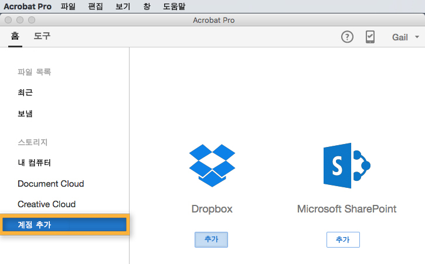The width and height of the screenshot is (425, 264).
Task: Add the Dropbox account with 추가
Action: coord(211,239)
